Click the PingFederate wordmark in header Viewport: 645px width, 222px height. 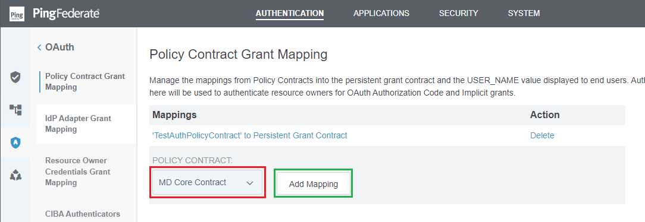tap(67, 14)
